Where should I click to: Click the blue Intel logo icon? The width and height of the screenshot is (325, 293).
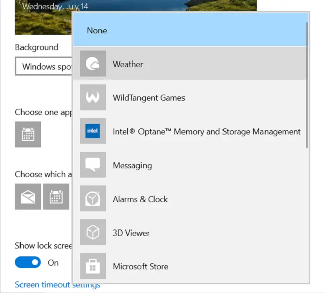93,131
